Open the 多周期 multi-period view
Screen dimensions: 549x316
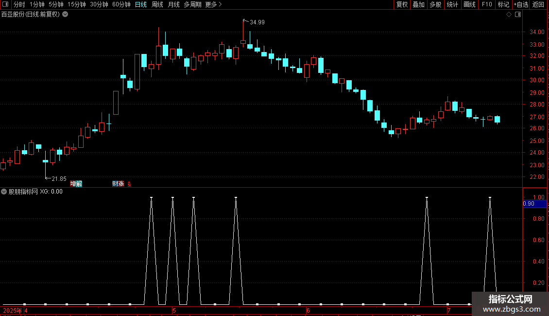pyautogui.click(x=192, y=4)
